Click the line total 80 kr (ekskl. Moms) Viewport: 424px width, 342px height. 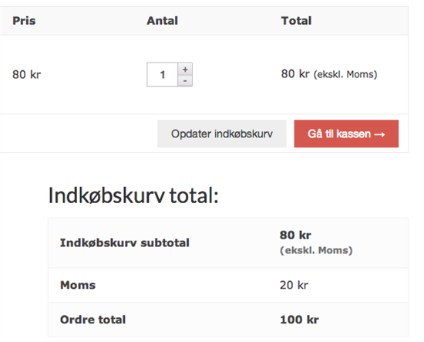[329, 74]
